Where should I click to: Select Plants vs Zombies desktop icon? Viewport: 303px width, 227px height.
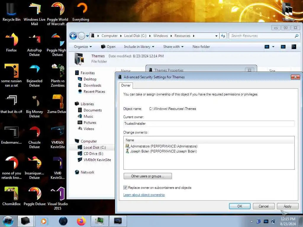tap(58, 75)
